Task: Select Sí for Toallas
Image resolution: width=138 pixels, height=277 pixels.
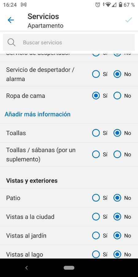Action: point(96,133)
